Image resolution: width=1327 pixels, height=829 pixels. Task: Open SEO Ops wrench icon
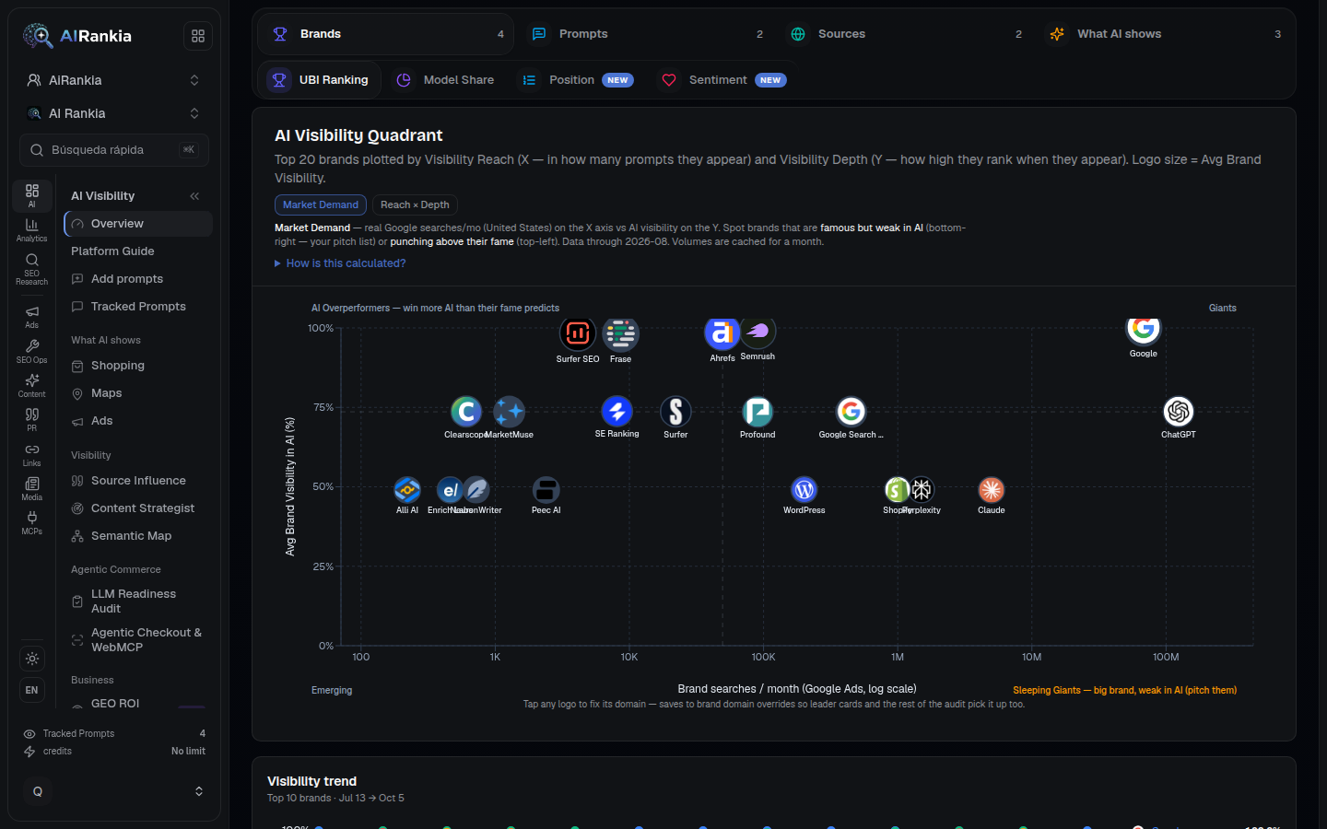pos(31,352)
